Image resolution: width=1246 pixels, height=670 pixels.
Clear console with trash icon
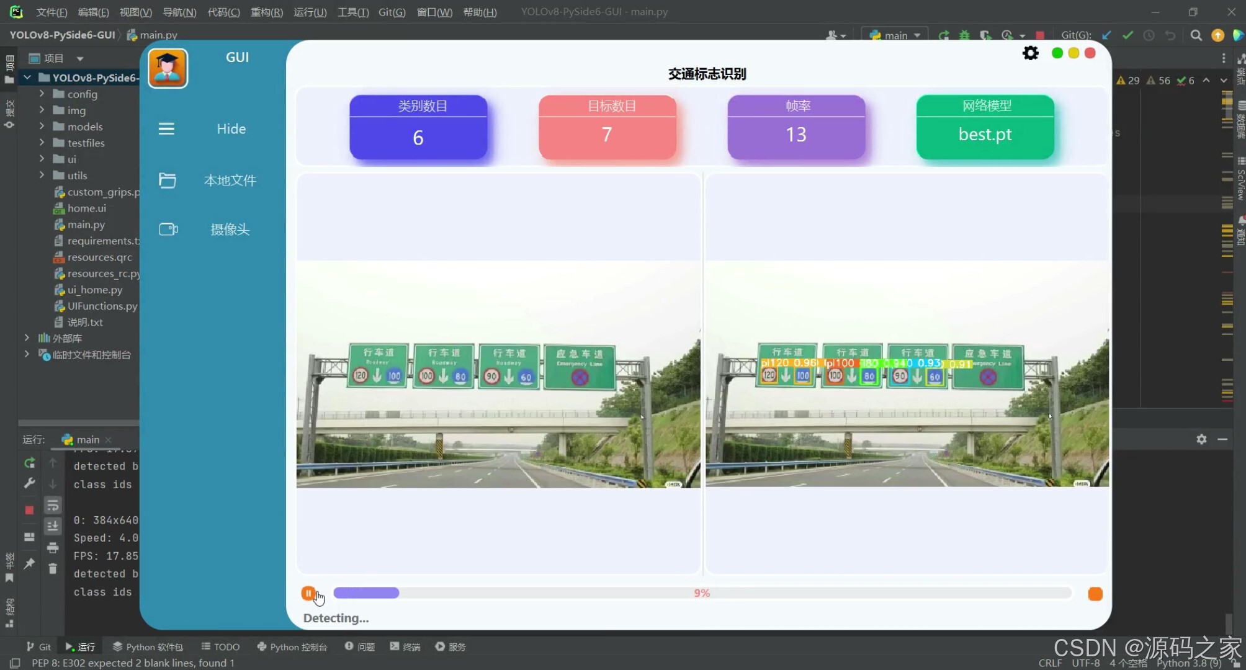click(x=53, y=568)
